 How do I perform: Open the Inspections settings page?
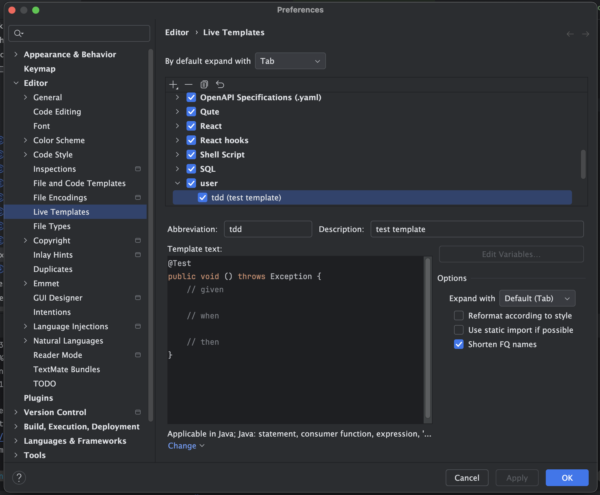pyautogui.click(x=55, y=169)
